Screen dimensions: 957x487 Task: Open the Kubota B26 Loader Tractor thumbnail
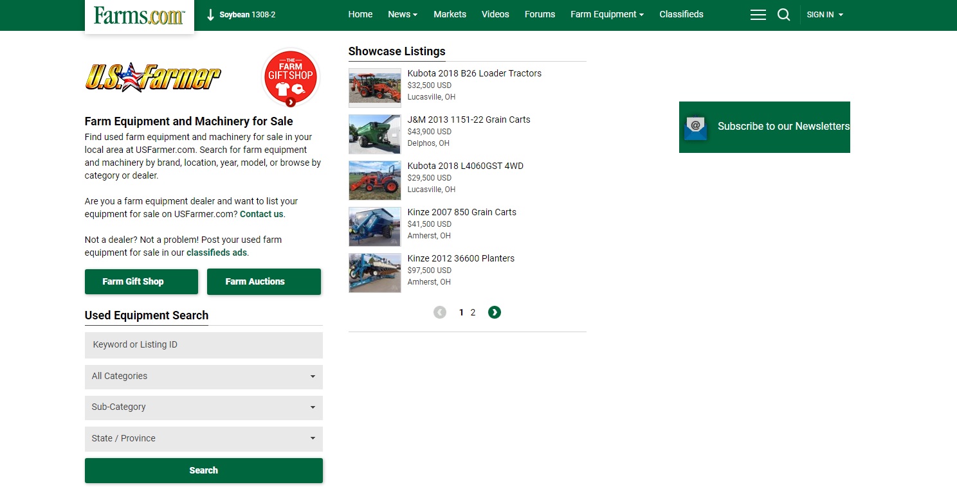[375, 88]
